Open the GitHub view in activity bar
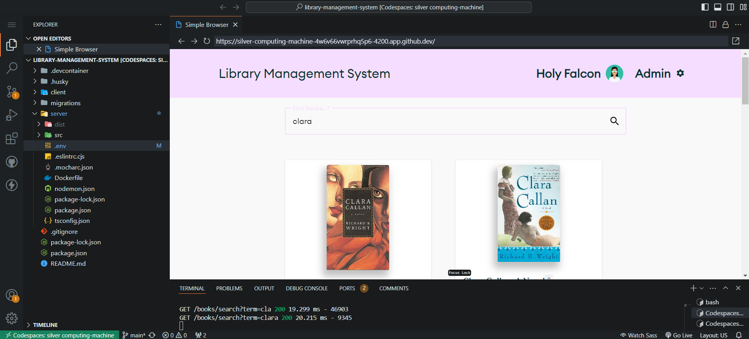The height and width of the screenshot is (339, 749). (x=12, y=162)
